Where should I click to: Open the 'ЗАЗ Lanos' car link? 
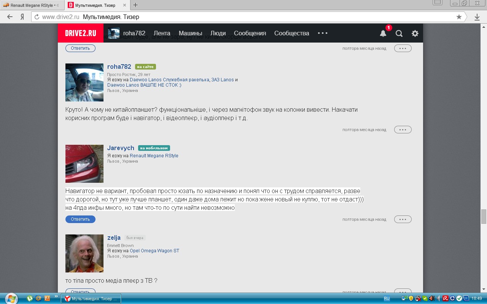(x=223, y=80)
